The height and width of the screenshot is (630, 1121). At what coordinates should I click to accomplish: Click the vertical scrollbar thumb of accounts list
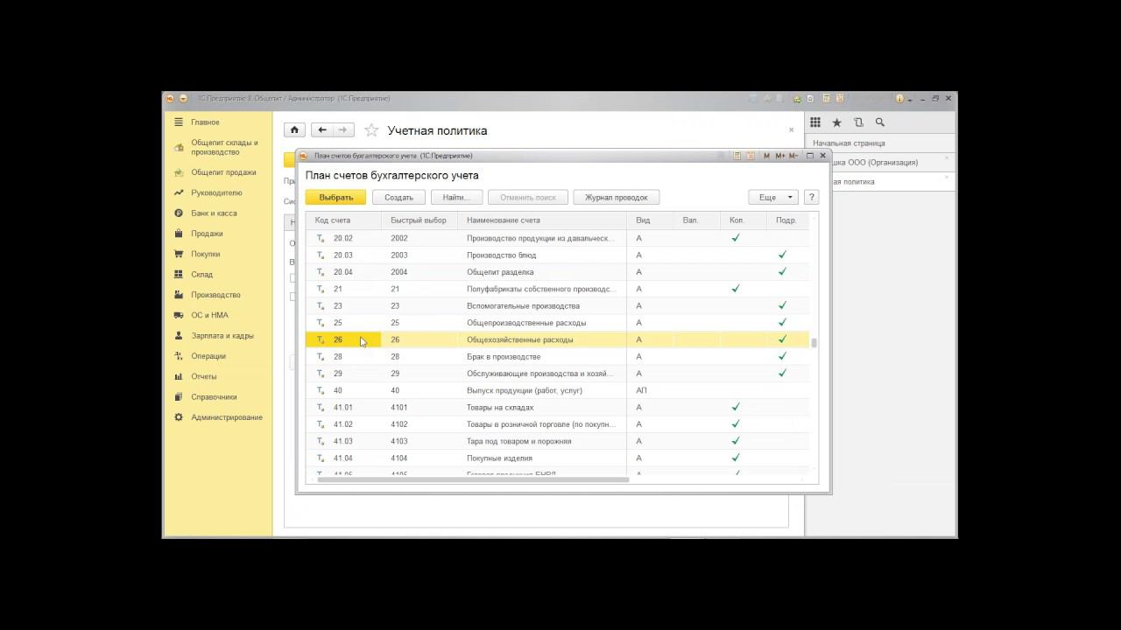pos(814,343)
